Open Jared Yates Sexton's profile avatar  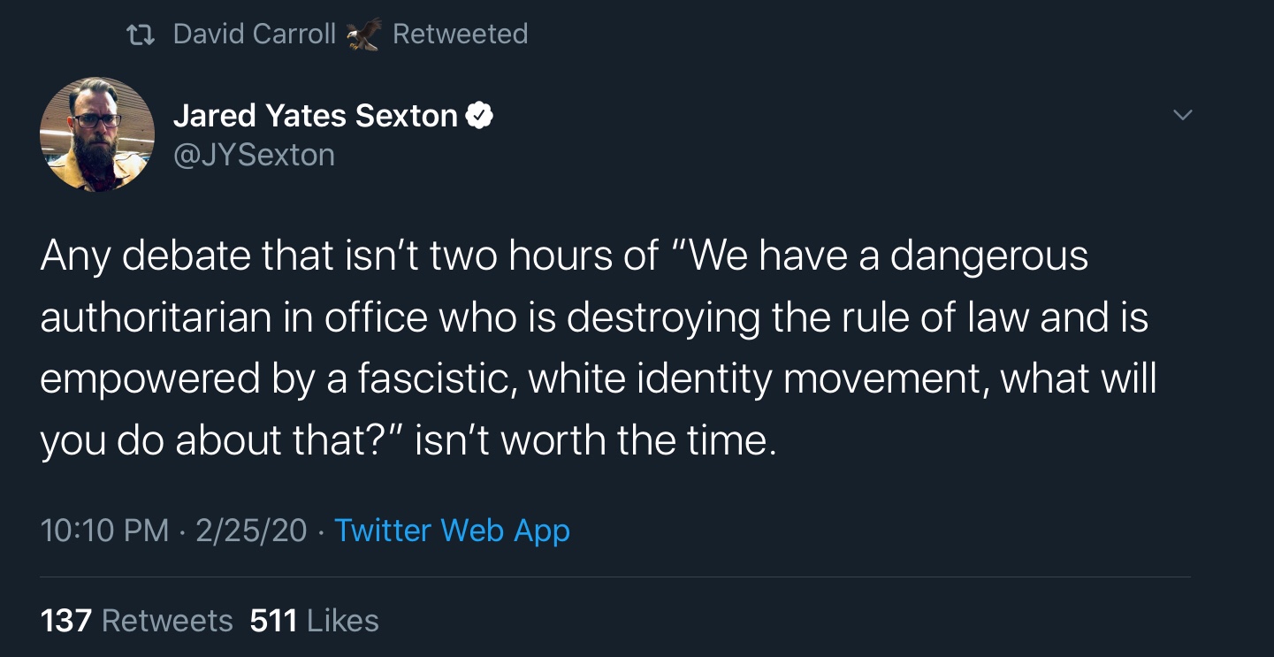coord(97,134)
